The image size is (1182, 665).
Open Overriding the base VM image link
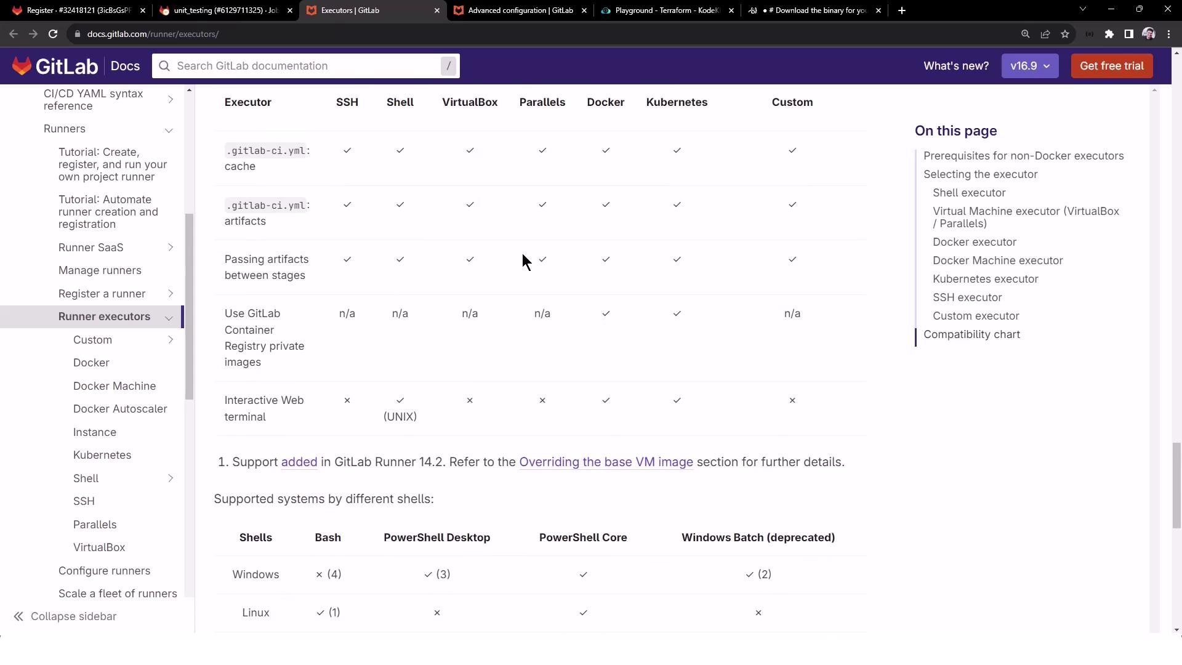pos(606,462)
